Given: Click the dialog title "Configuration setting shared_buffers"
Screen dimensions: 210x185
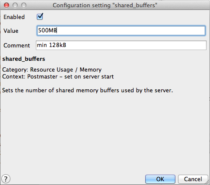Looking at the screenshot, I should (x=105, y=6).
